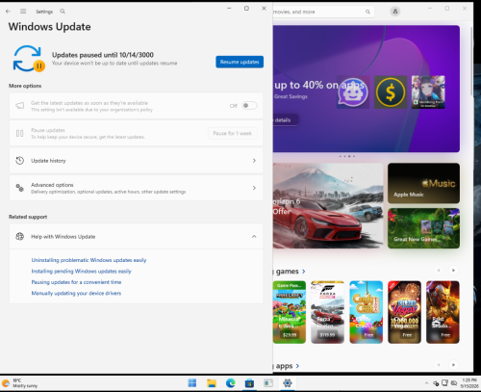Open the Settings navigation hamburger menu
The image size is (481, 392).
click(23, 12)
